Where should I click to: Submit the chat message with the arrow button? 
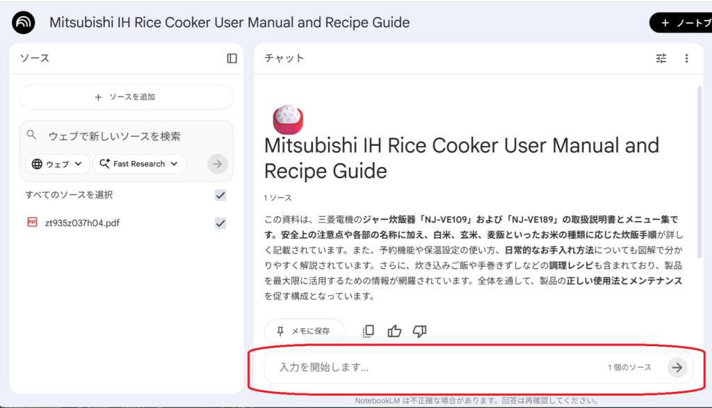tap(677, 367)
